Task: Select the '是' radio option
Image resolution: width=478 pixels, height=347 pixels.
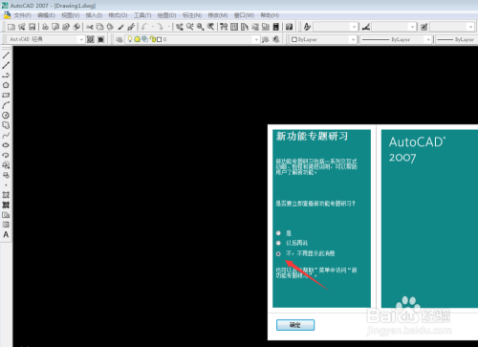Action: pyautogui.click(x=278, y=233)
